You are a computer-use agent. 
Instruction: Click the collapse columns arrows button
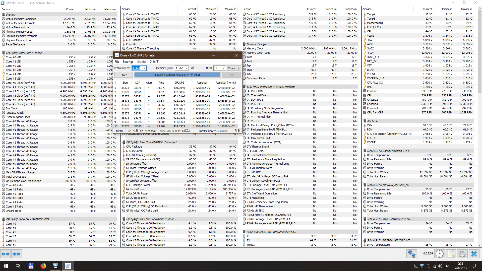pyautogui.click(x=16, y=254)
